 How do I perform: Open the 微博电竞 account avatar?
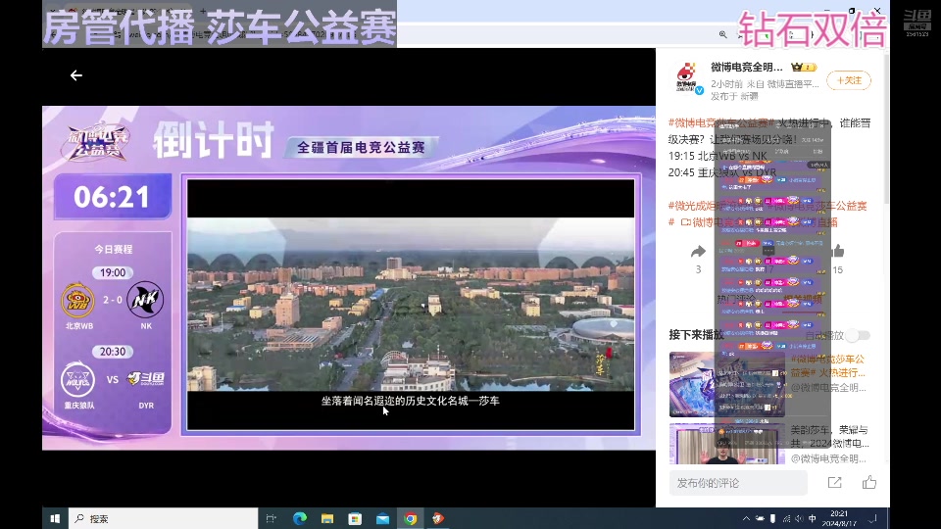[x=686, y=78]
